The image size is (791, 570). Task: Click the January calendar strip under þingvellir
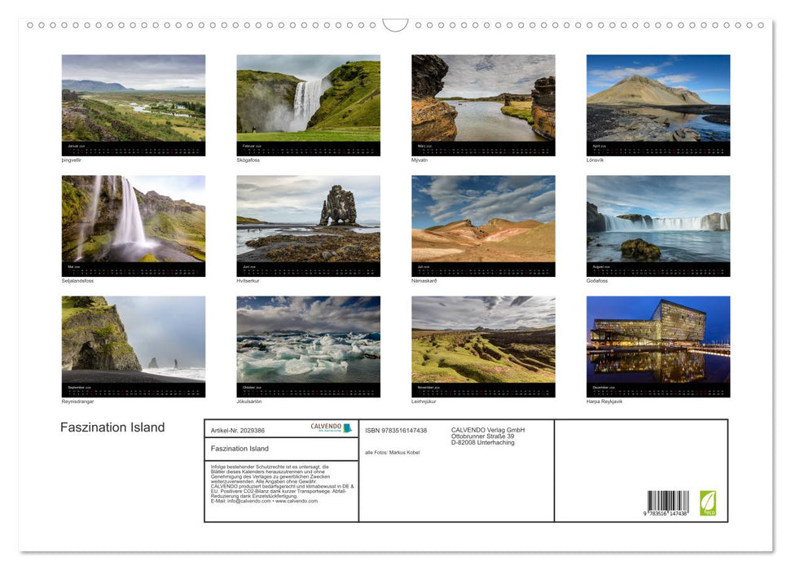[x=133, y=147]
